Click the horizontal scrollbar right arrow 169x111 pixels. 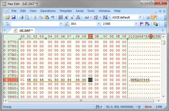(x=159, y=101)
